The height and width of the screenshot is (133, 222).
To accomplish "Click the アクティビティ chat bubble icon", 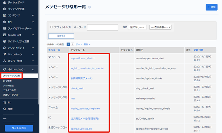I will (x=4, y=48).
